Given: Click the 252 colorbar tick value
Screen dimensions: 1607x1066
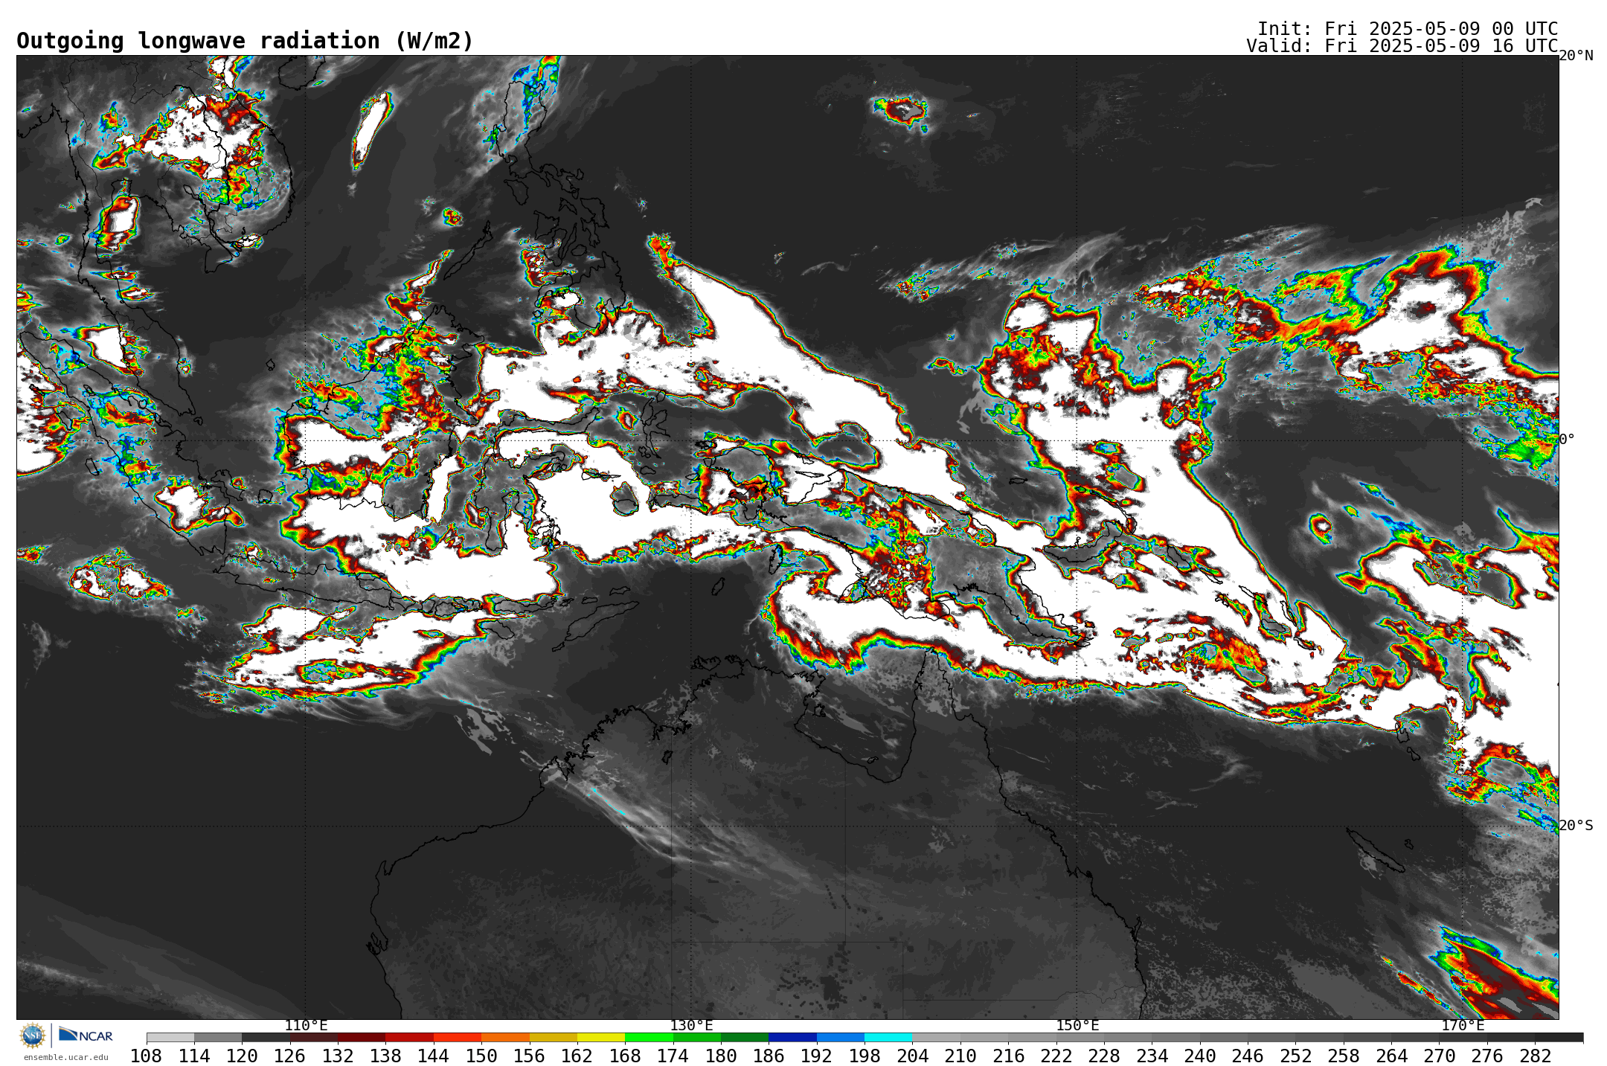Looking at the screenshot, I should point(1296,1056).
